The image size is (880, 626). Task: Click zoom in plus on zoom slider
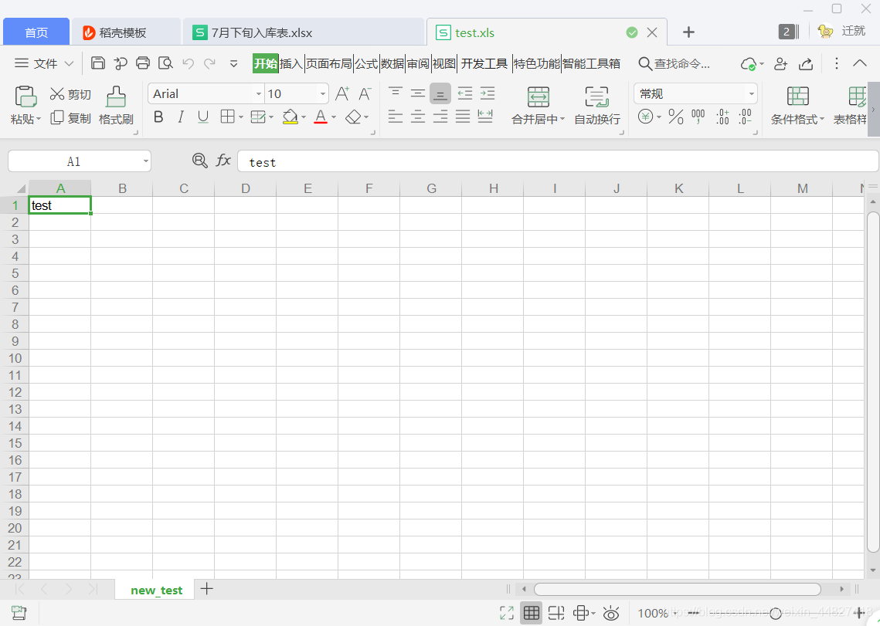859,613
